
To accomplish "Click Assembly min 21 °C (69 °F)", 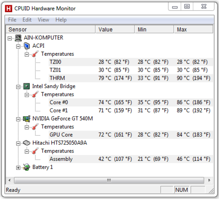I will click(x=153, y=159).
